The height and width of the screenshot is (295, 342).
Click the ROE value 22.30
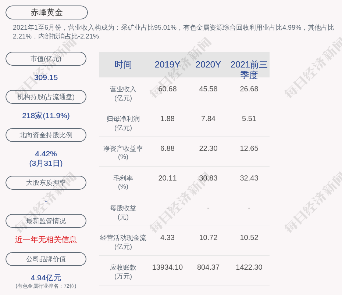tap(208, 148)
